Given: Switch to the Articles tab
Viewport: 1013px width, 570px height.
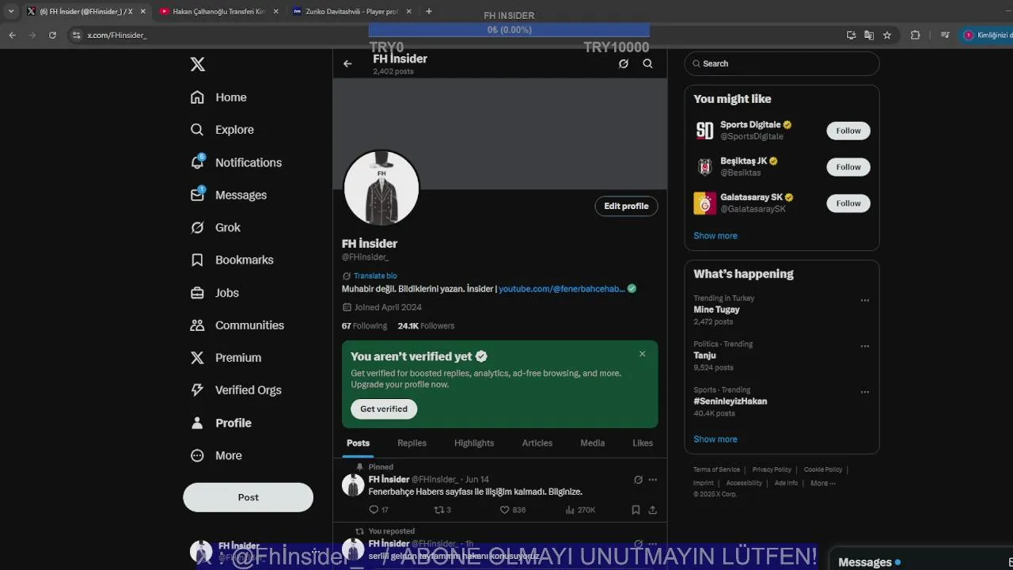Looking at the screenshot, I should (x=537, y=443).
